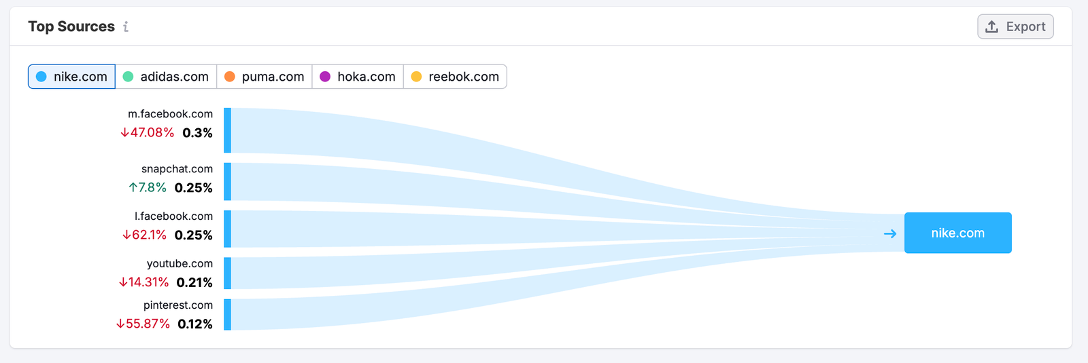Click the blue bar beside pinterest.com
Image resolution: width=1088 pixels, height=363 pixels.
pos(228,315)
